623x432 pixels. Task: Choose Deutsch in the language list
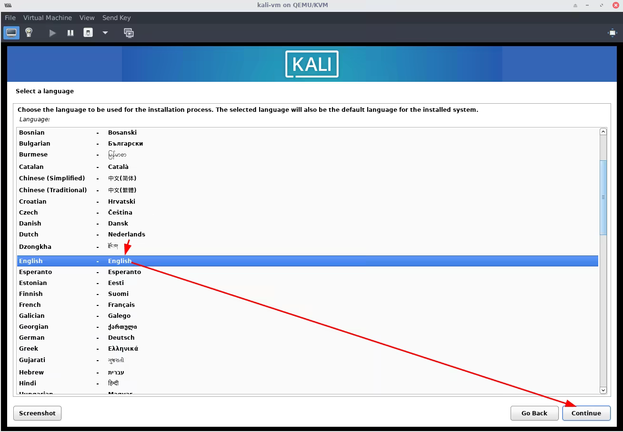click(121, 337)
